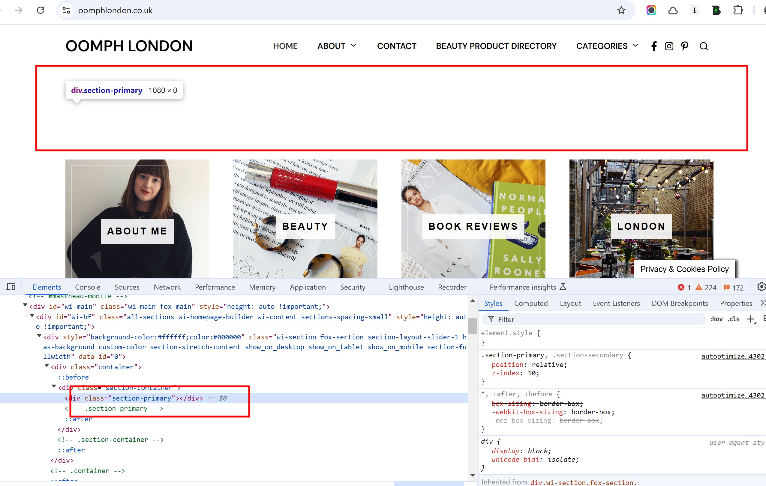The image size is (766, 486).
Task: Open the BOOK REVIEWS image tile
Action: pos(473,219)
